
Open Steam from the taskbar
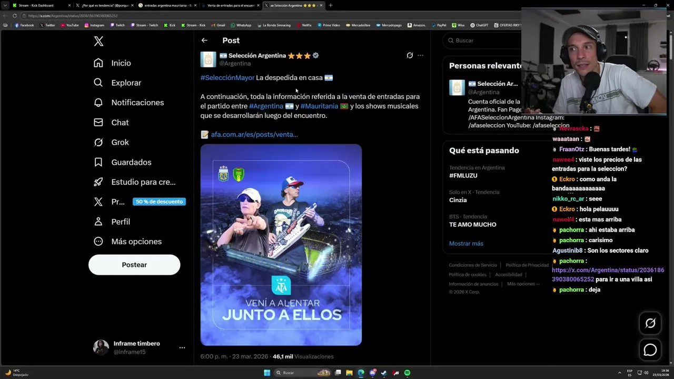384,373
